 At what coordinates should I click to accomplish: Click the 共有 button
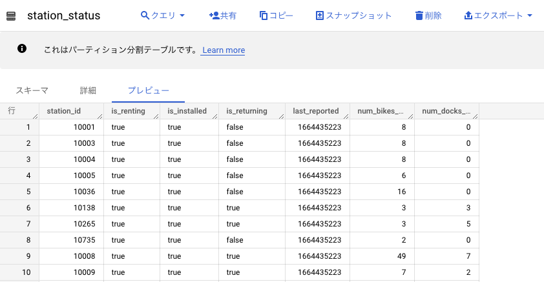click(222, 15)
